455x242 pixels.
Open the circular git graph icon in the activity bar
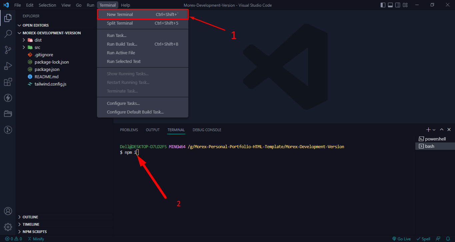(8, 130)
